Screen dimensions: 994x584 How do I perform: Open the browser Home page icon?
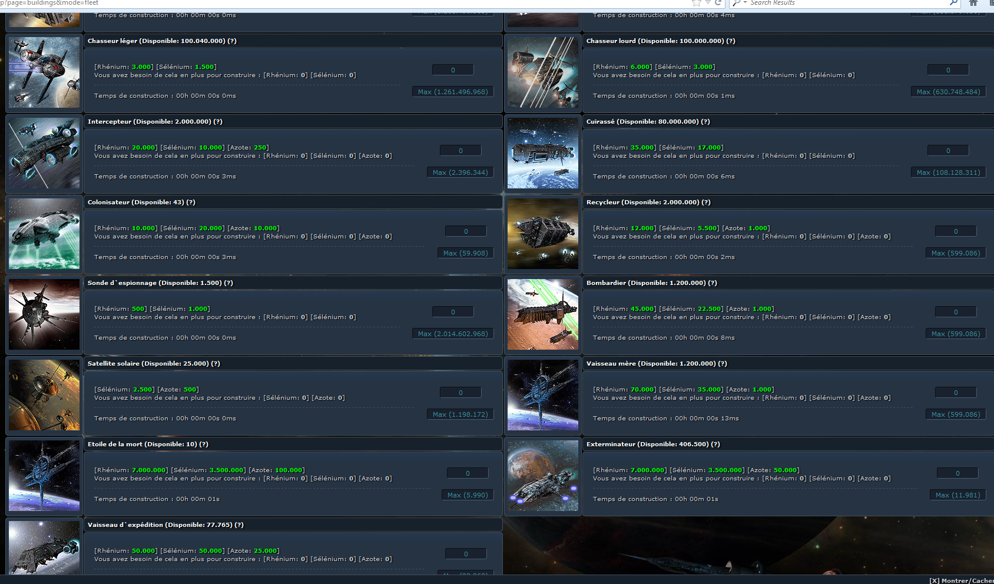[x=973, y=3]
